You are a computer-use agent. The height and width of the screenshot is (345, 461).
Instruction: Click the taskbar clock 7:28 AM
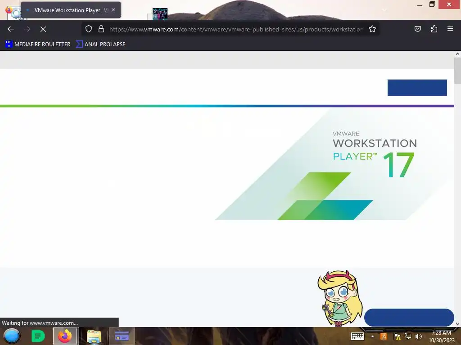[x=441, y=333]
